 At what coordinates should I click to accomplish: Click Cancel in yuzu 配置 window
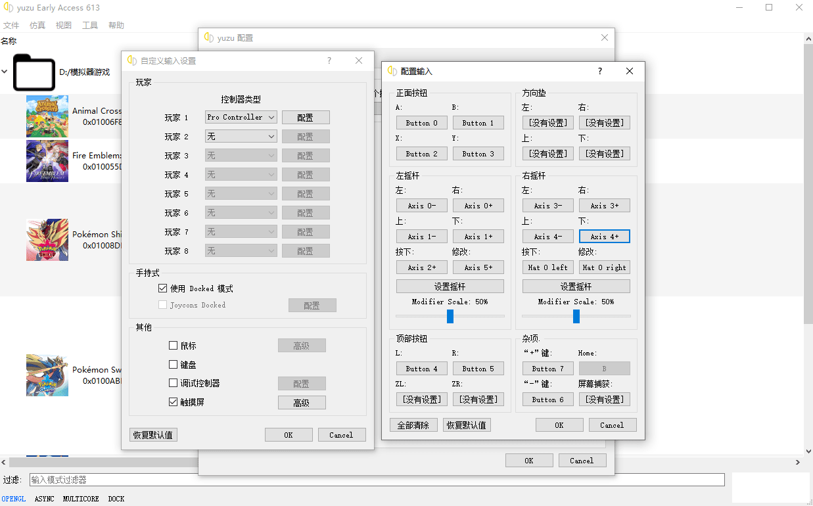(x=582, y=461)
